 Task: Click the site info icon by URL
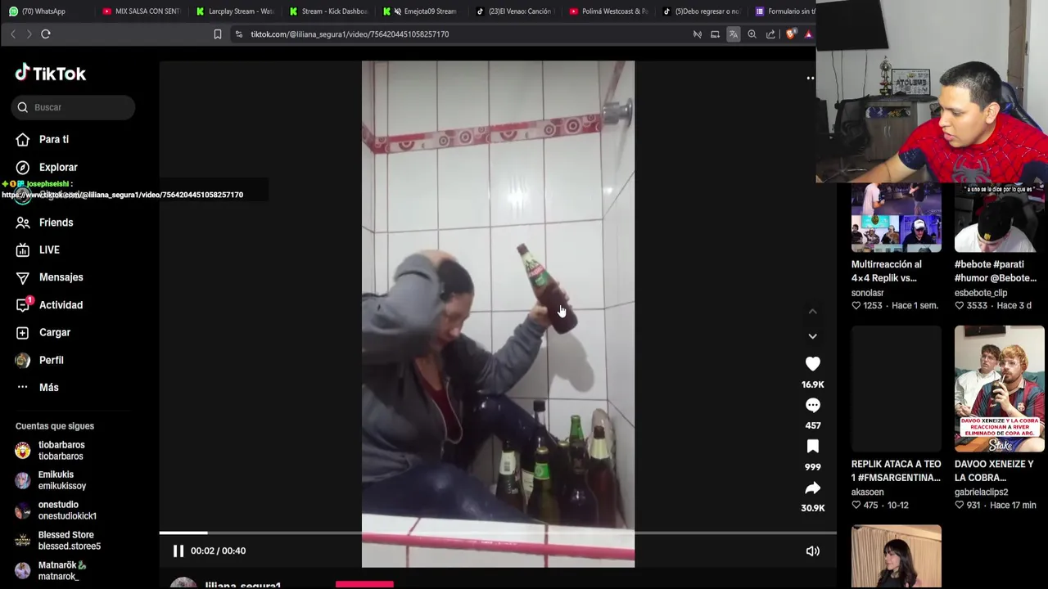(238, 34)
